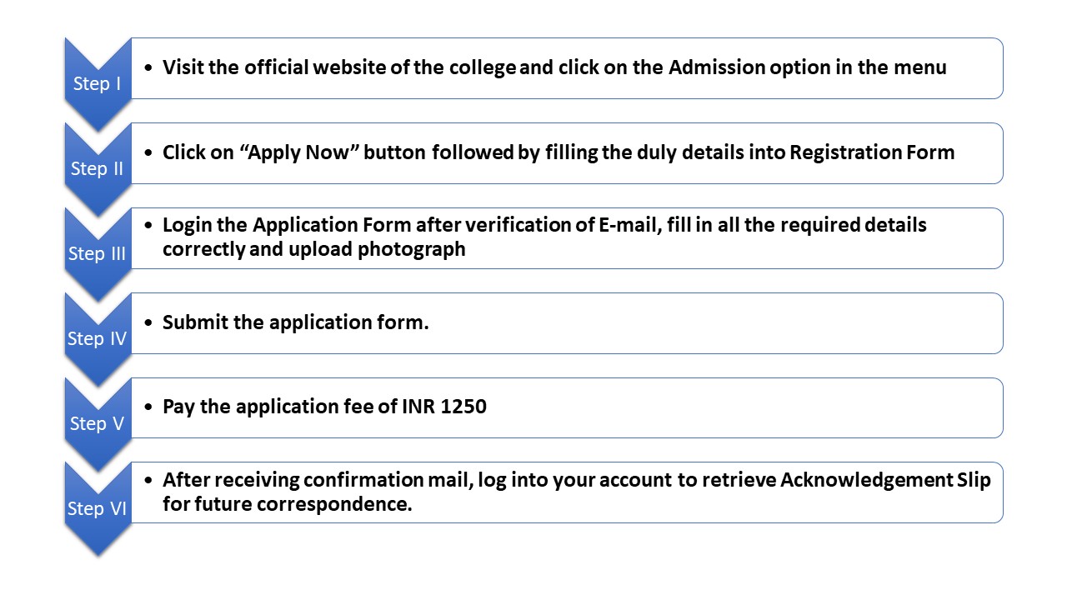Select the Step II chevron shape
This screenshot has height=600, width=1067.
click(98, 168)
